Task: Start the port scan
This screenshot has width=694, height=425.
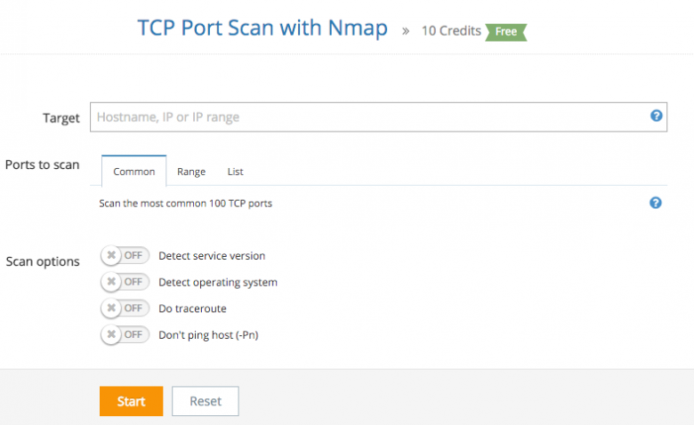Action: (x=131, y=401)
